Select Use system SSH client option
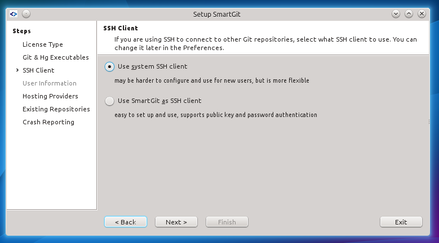Image resolution: width=439 pixels, height=243 pixels. [x=109, y=66]
